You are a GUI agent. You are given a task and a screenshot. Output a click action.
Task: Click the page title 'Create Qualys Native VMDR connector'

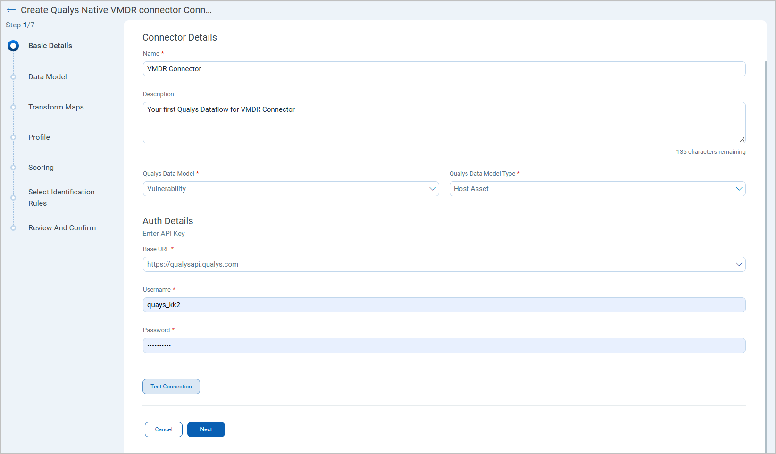click(116, 10)
